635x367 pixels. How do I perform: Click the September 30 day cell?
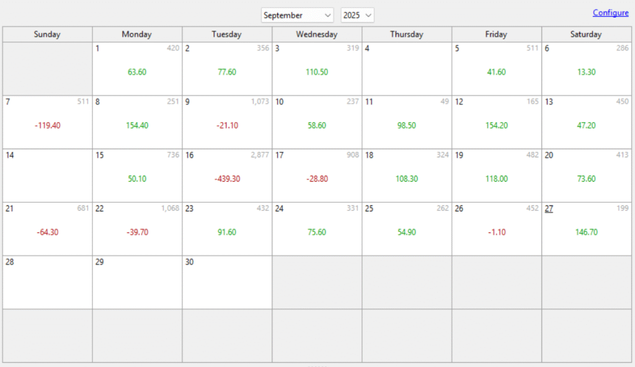click(227, 282)
